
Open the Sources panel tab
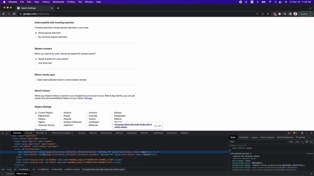(82, 133)
